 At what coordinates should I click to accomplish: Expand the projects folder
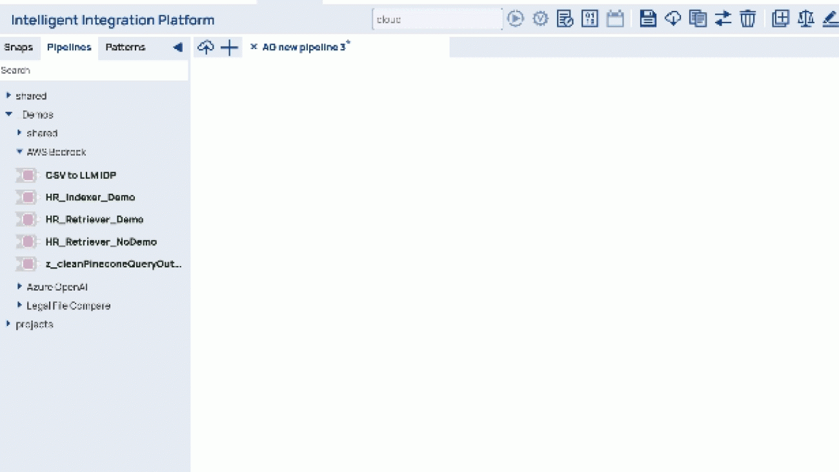[8, 324]
